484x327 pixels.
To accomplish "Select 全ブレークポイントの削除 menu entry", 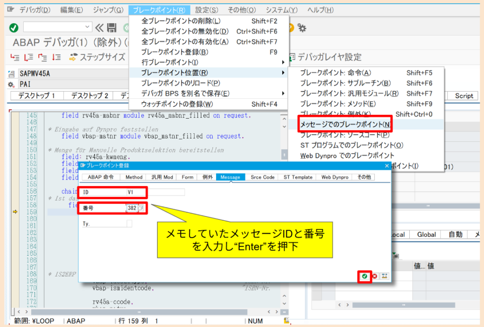I will tap(208, 21).
